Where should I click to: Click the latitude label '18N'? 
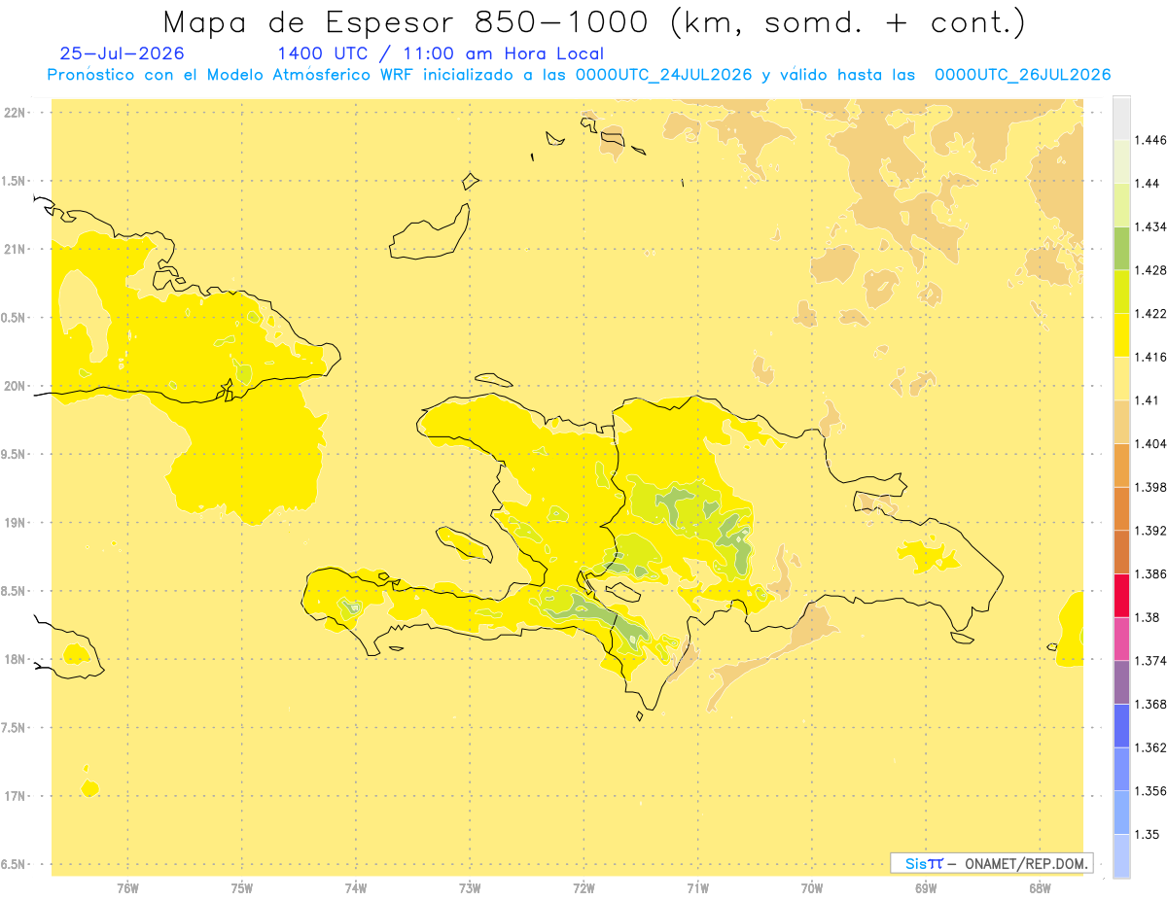(14, 660)
